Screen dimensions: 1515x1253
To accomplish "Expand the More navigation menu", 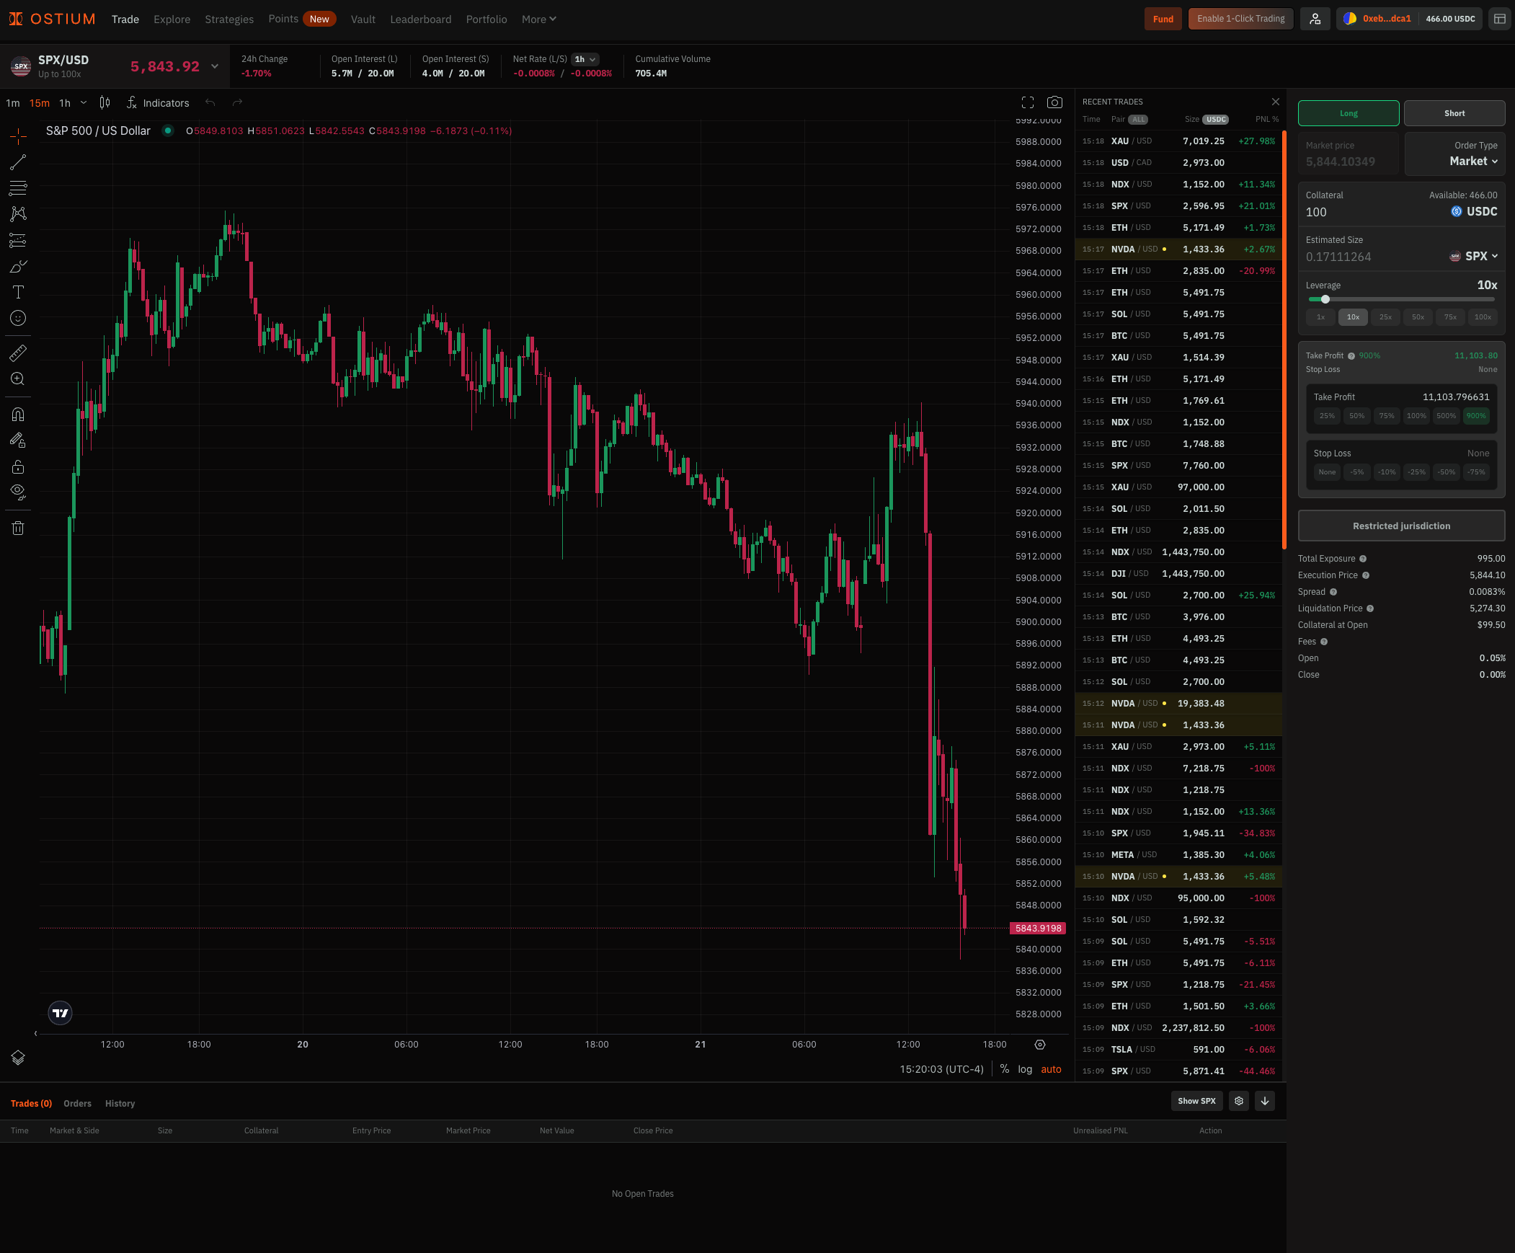I will tap(538, 19).
